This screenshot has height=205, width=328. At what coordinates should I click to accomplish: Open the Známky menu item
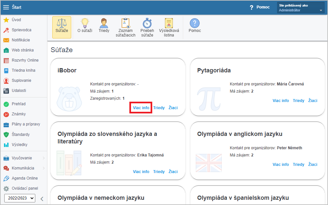click(19, 114)
